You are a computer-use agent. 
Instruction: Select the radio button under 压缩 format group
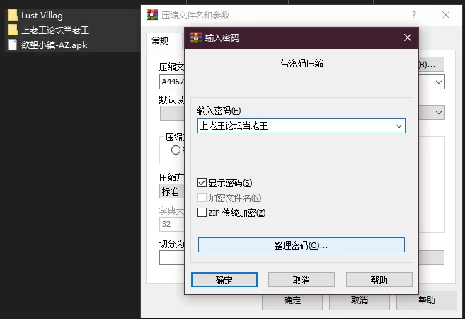point(176,150)
